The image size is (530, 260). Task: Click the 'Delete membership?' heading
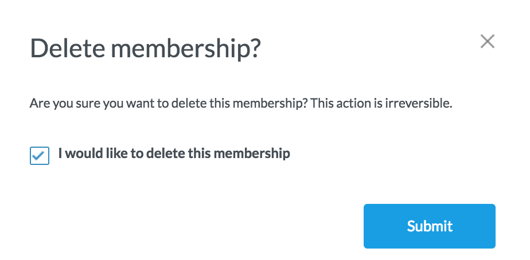[x=145, y=49]
